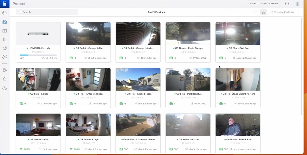
Task: Click the Champs-Chemin GbE connection icon
Action: [x=121, y=149]
